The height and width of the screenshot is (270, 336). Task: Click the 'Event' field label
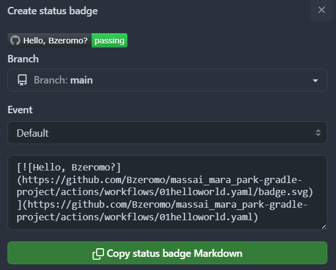20,110
